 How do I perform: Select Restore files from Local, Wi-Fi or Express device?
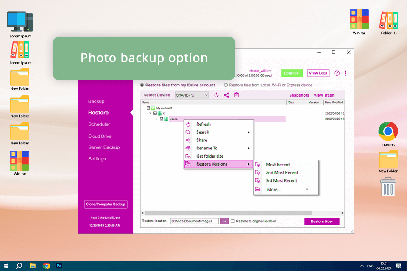point(226,85)
